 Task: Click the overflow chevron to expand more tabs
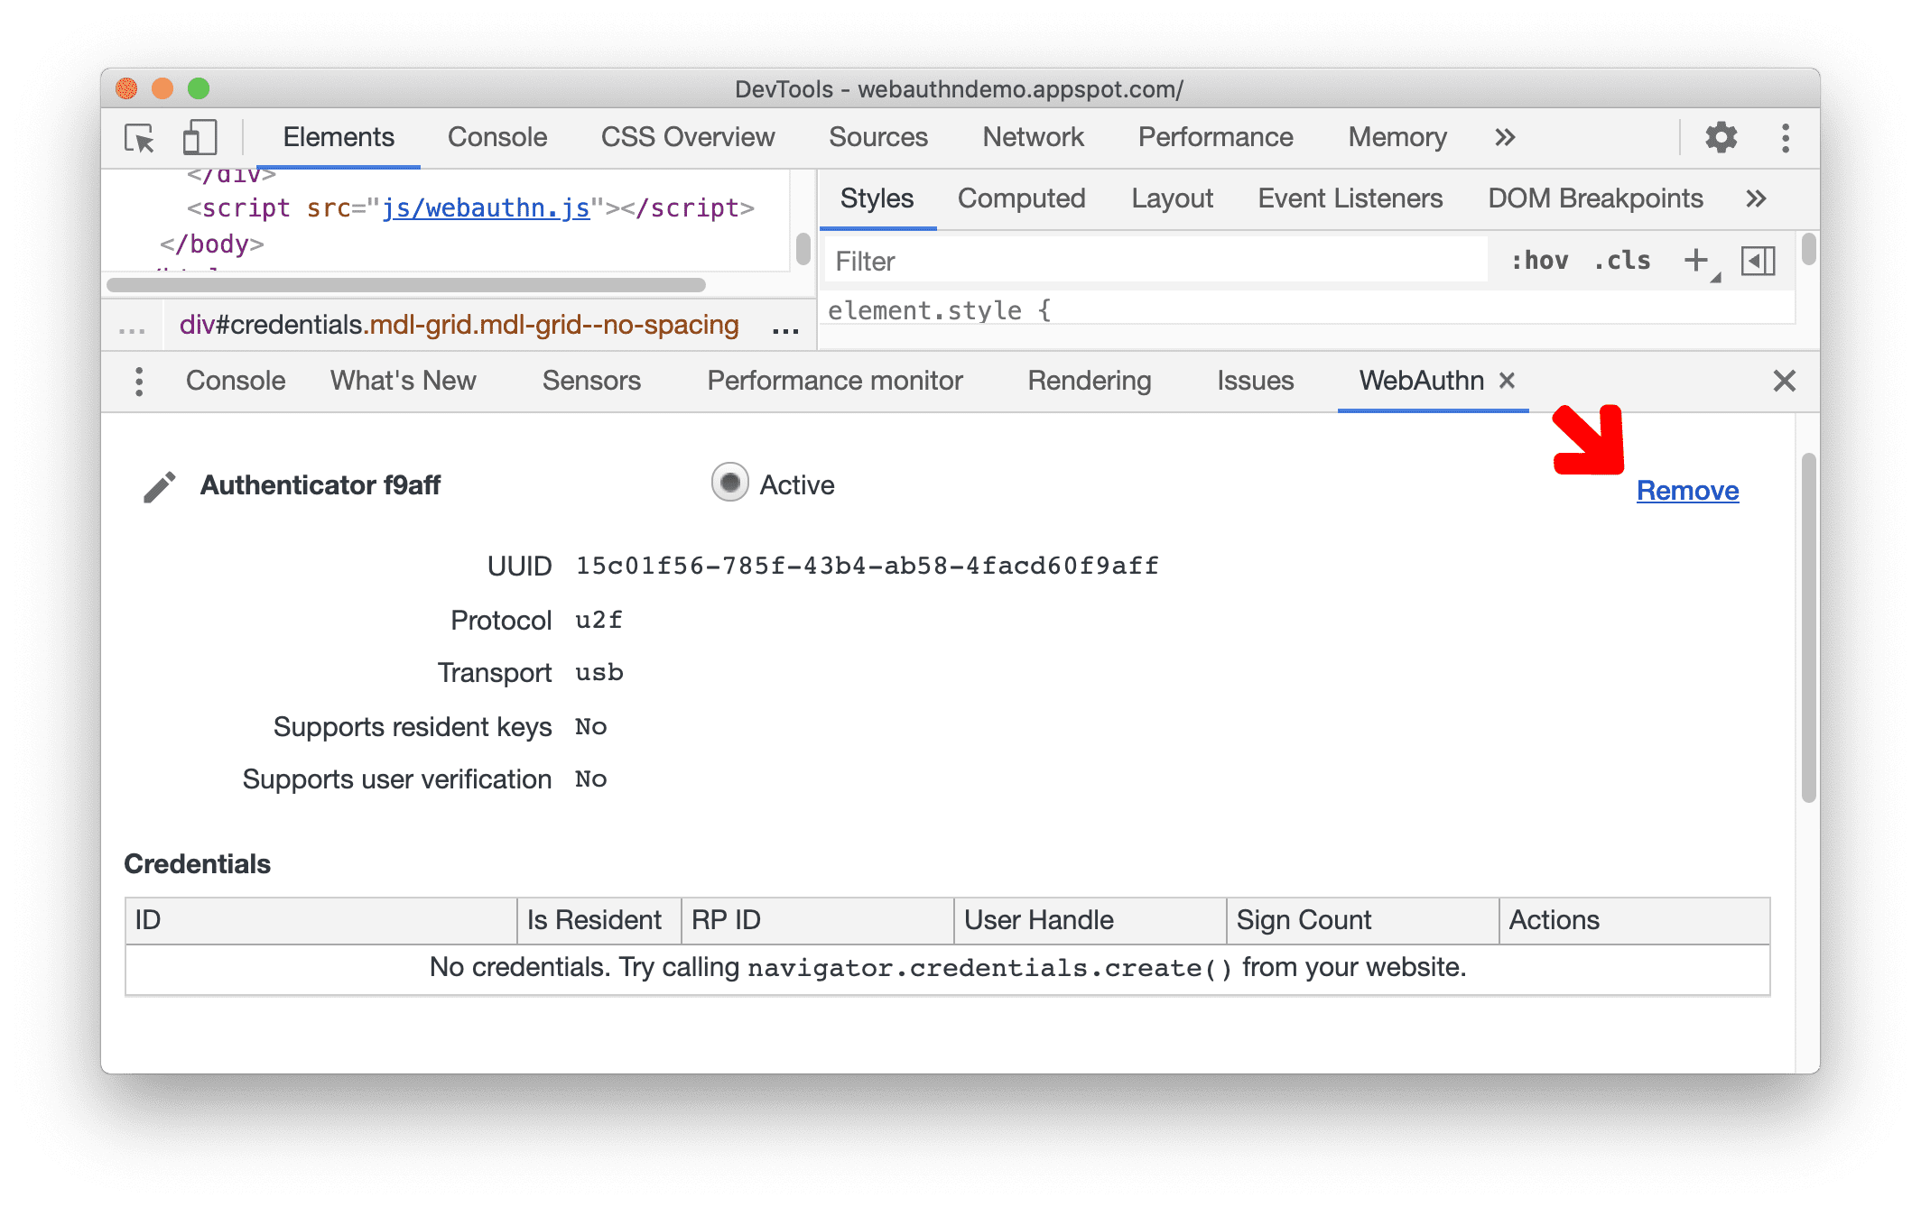point(1502,138)
